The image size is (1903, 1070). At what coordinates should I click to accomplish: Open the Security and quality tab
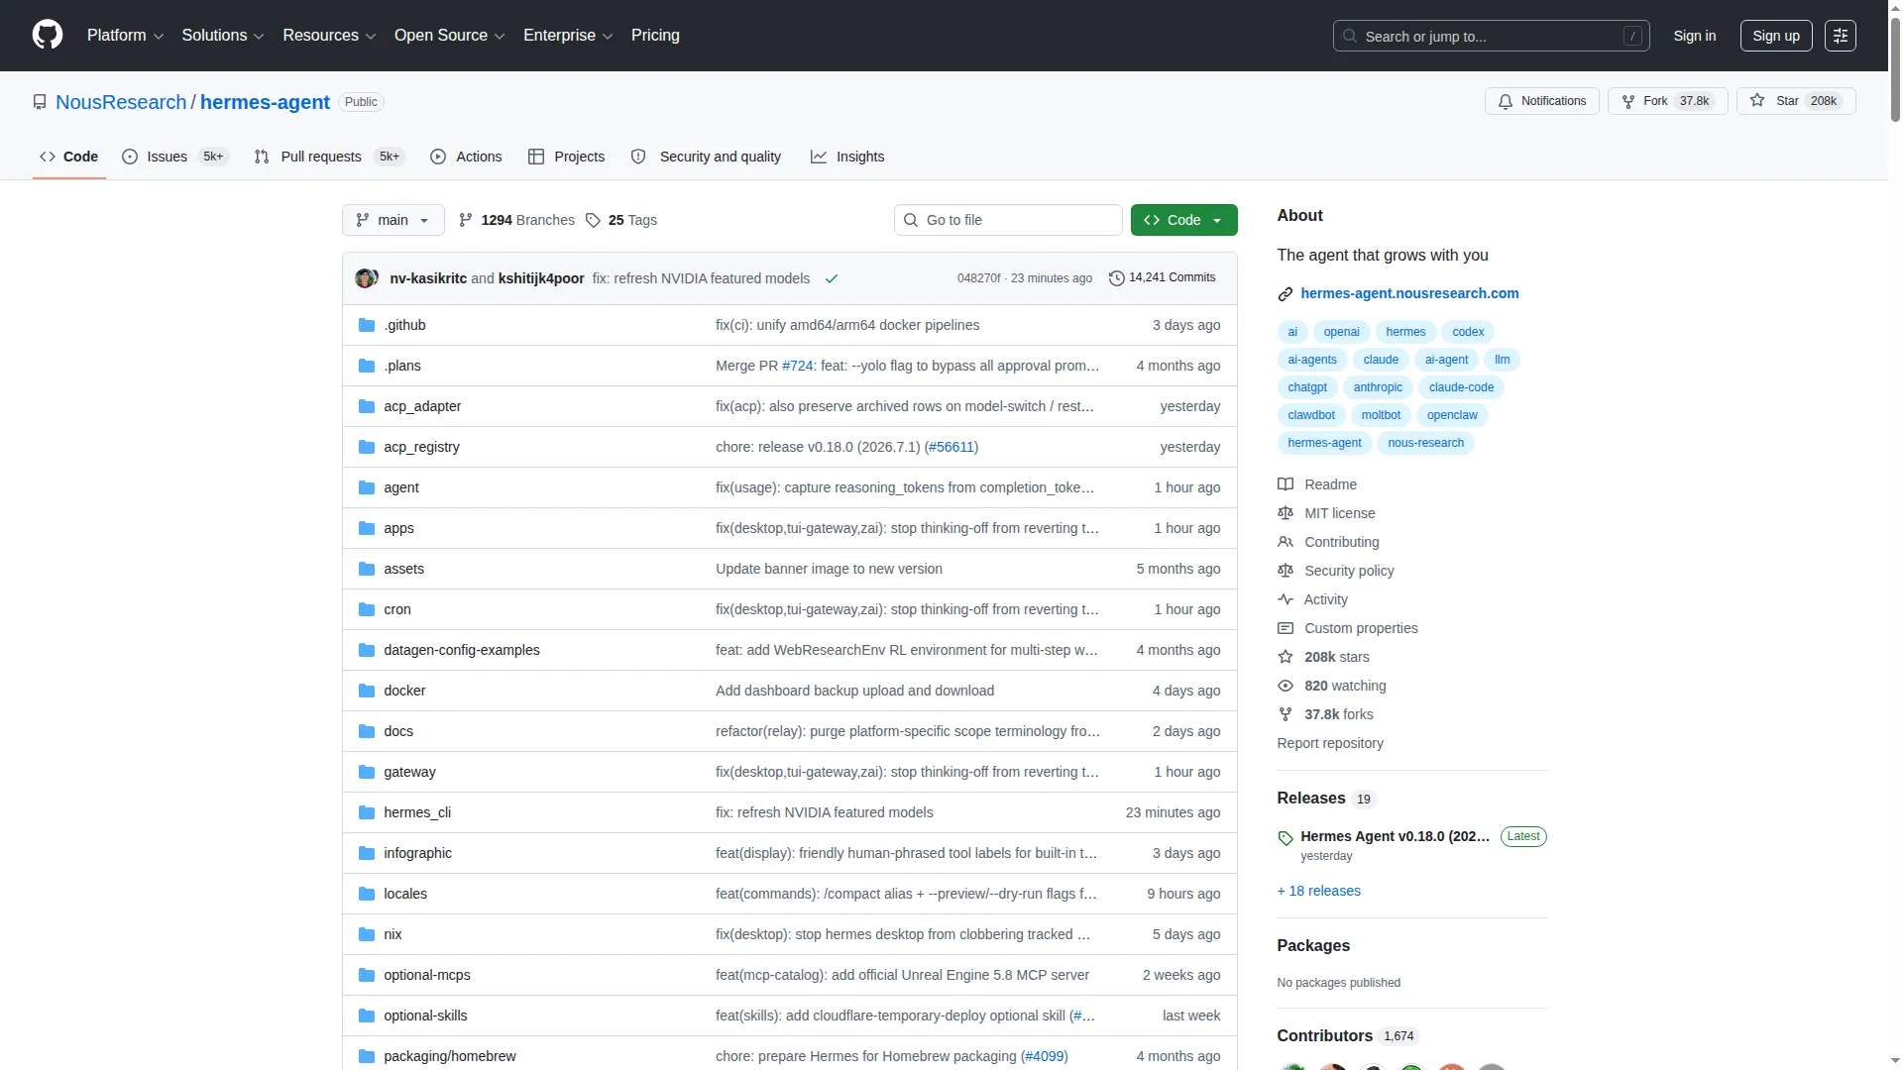coord(706,157)
